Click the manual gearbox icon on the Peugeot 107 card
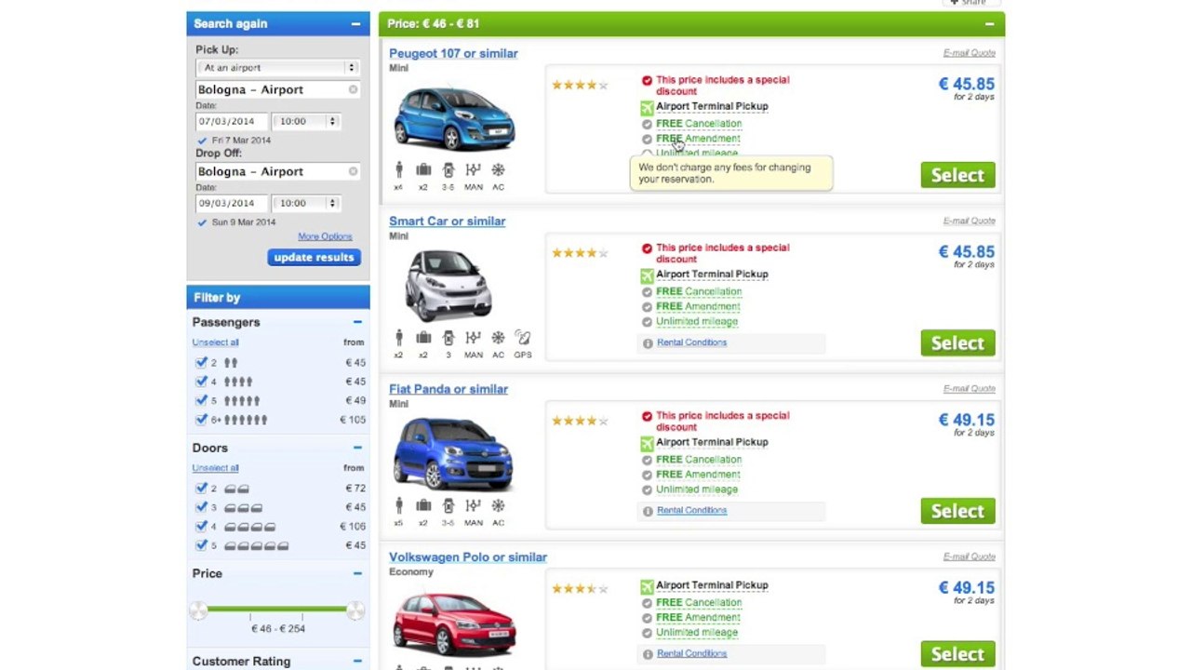Screen dimensions: 1191x670 473,170
